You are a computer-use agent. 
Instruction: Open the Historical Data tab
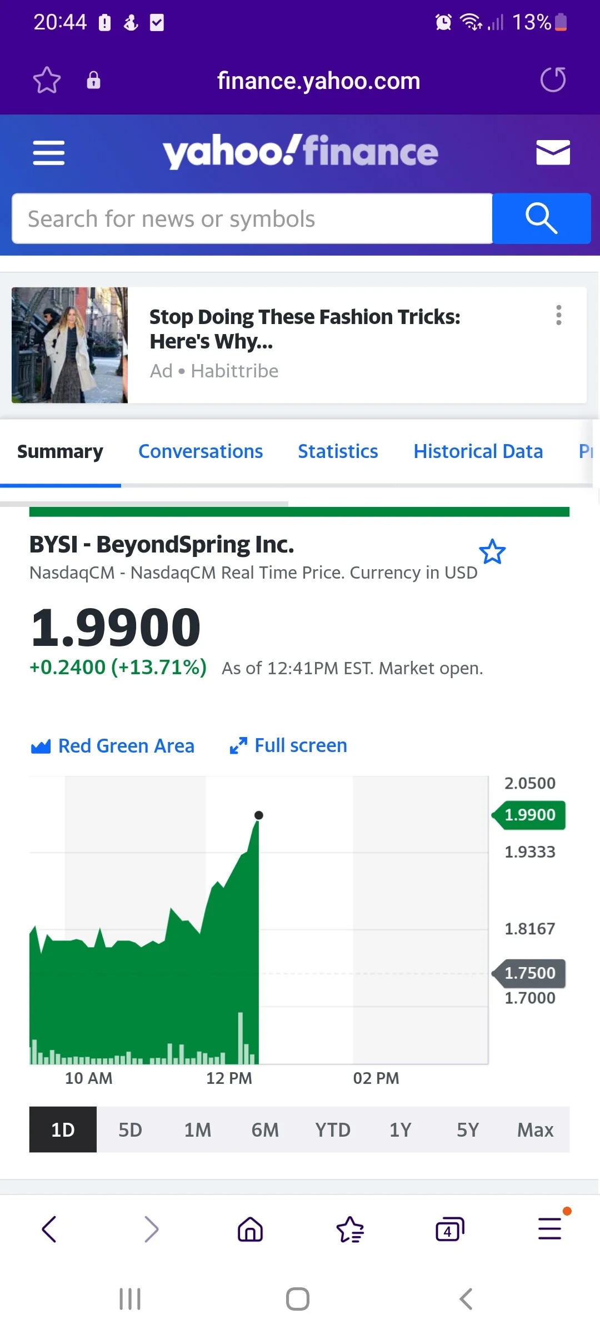point(478,451)
